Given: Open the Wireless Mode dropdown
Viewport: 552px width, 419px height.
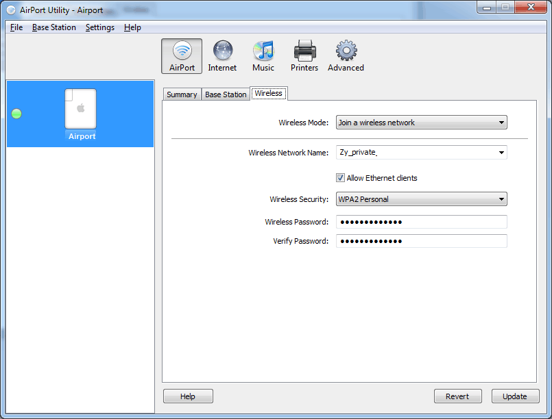Looking at the screenshot, I should [x=422, y=123].
